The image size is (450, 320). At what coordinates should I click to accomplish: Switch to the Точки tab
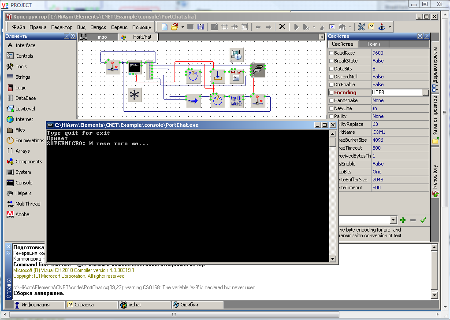click(x=373, y=44)
